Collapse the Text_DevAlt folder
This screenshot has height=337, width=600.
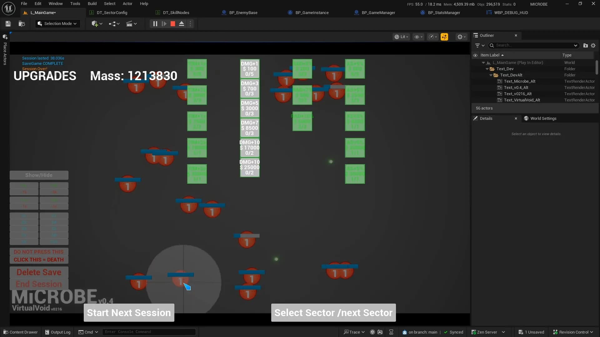coord(491,75)
